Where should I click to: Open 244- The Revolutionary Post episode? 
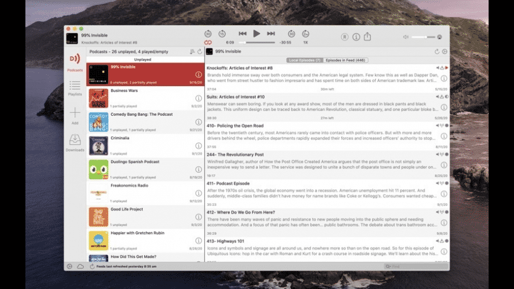click(x=327, y=165)
